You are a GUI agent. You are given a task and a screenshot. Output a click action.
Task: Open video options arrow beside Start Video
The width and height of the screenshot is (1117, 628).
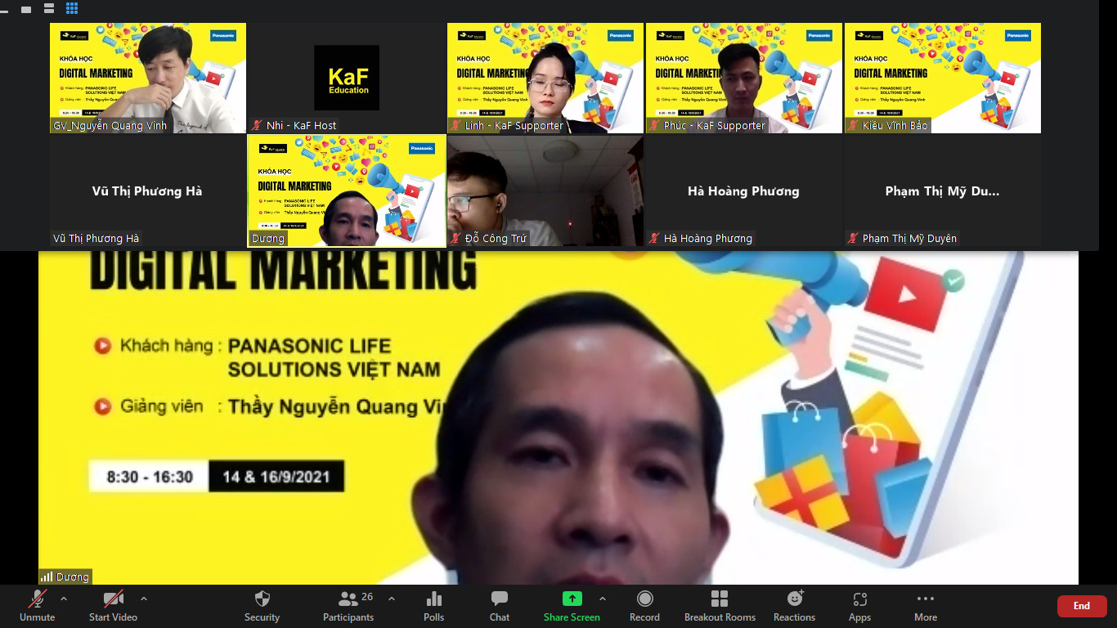pos(144,599)
